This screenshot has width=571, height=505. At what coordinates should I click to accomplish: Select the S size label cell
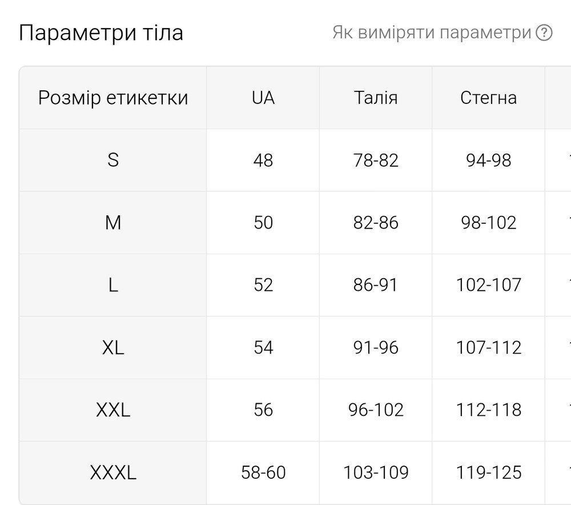[113, 160]
